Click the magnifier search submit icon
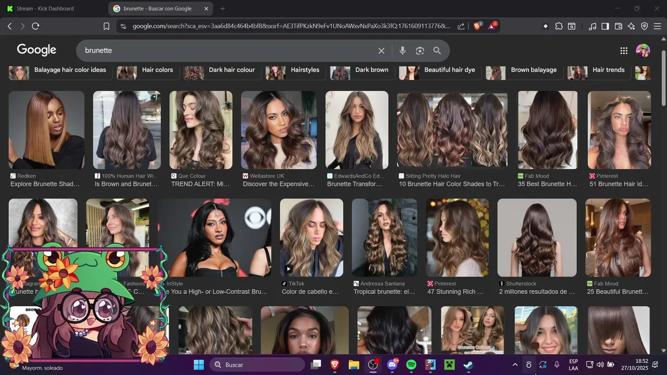Image resolution: width=667 pixels, height=375 pixels. pyautogui.click(x=437, y=51)
